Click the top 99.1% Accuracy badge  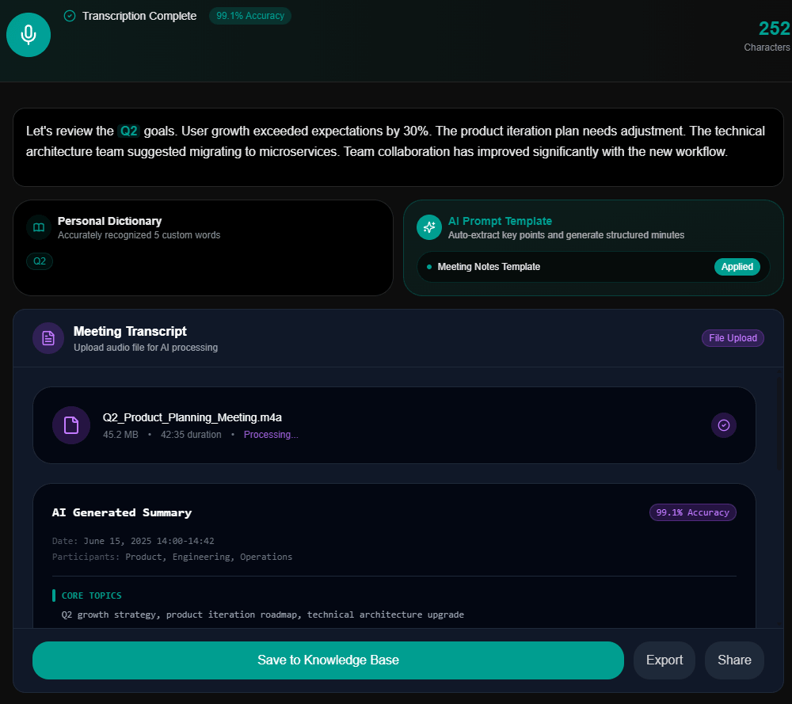(x=250, y=16)
